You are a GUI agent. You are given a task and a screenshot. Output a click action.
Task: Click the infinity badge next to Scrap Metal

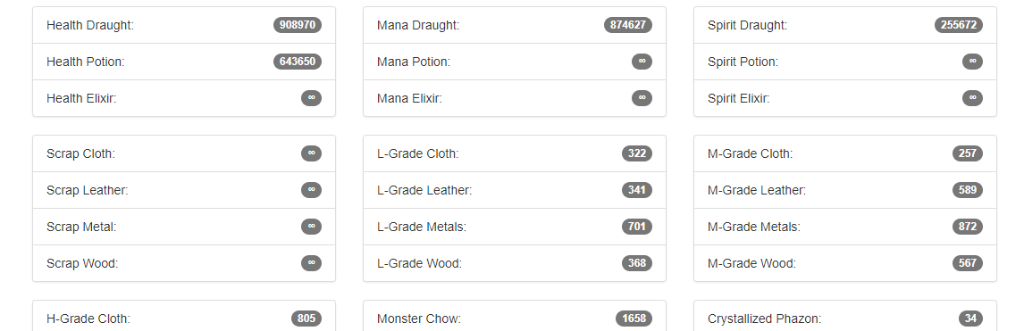(x=312, y=226)
